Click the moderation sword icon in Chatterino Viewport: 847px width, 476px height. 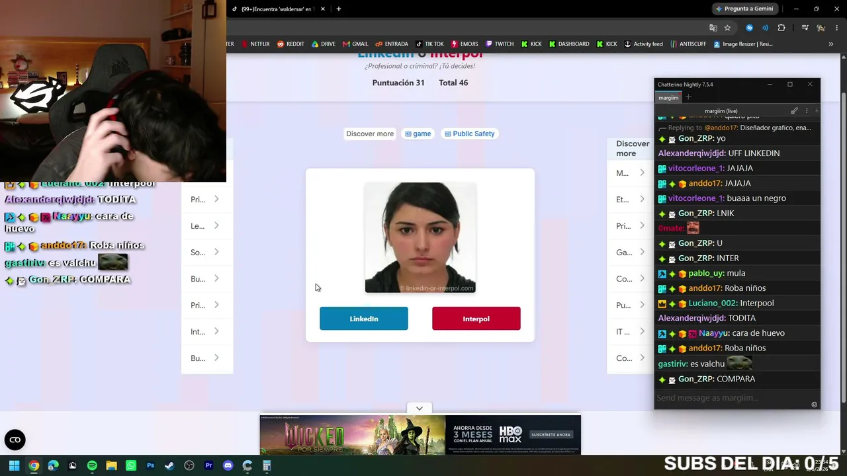point(794,110)
